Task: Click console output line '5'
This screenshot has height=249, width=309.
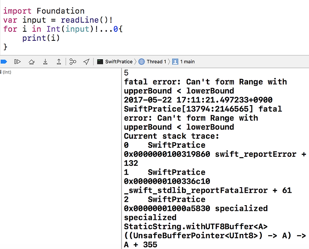Action: coord(126,73)
